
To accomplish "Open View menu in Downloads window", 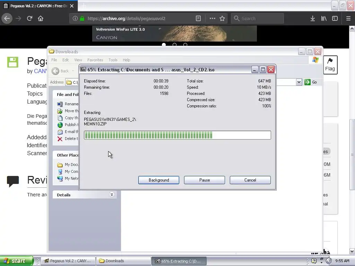I will [x=78, y=60].
